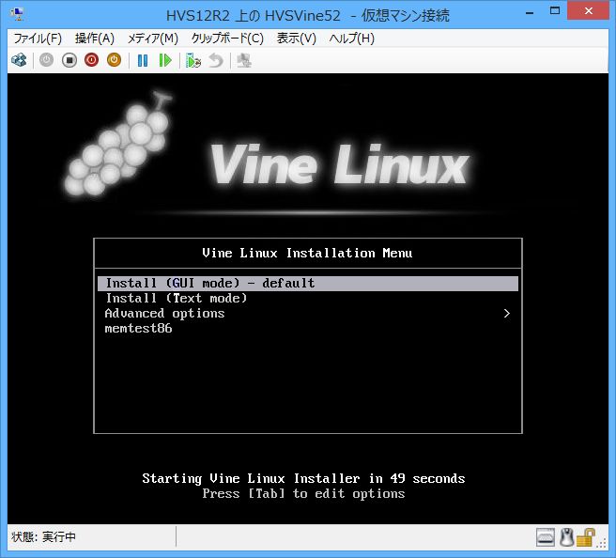
Task: Open the ファイル(F) menu
Action: coord(38,39)
